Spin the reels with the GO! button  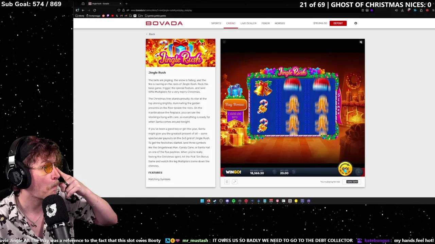345,168
